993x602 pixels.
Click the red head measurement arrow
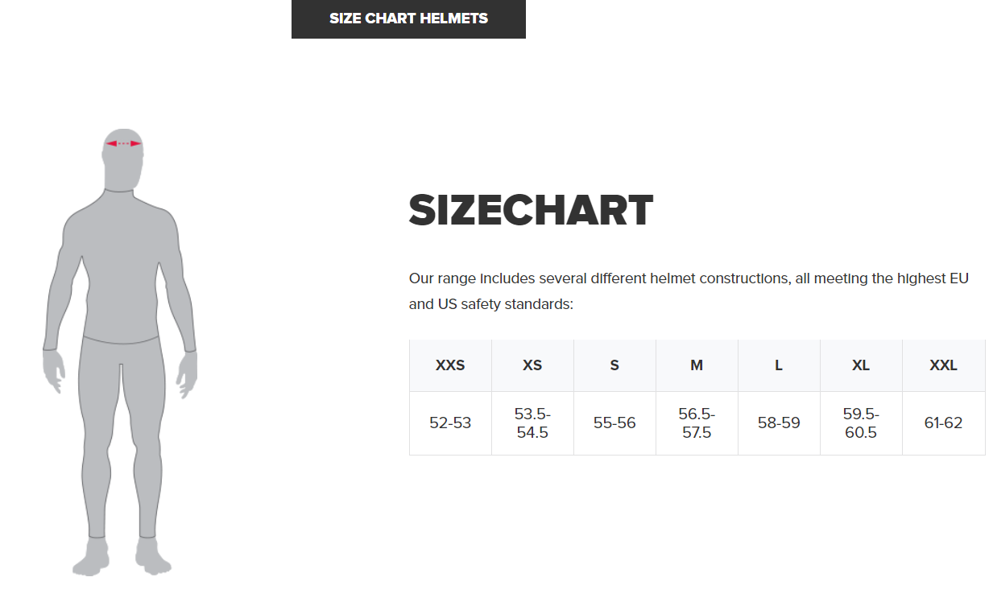[x=123, y=143]
